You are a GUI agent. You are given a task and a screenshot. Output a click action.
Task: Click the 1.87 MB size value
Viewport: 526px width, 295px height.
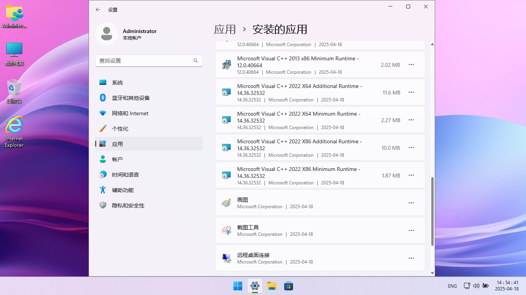[x=391, y=176]
